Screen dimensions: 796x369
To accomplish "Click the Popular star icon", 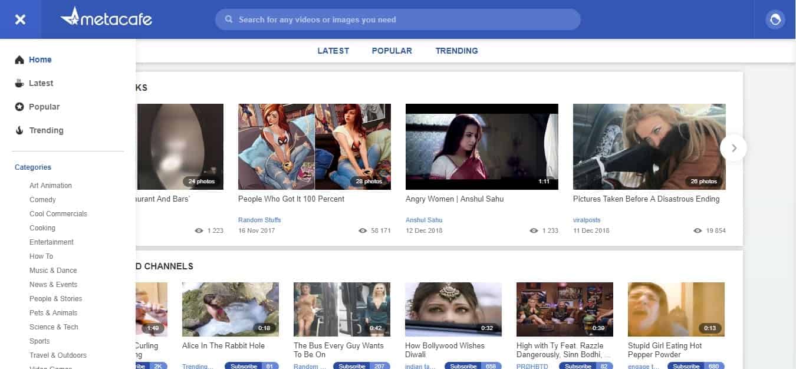I will [x=19, y=107].
